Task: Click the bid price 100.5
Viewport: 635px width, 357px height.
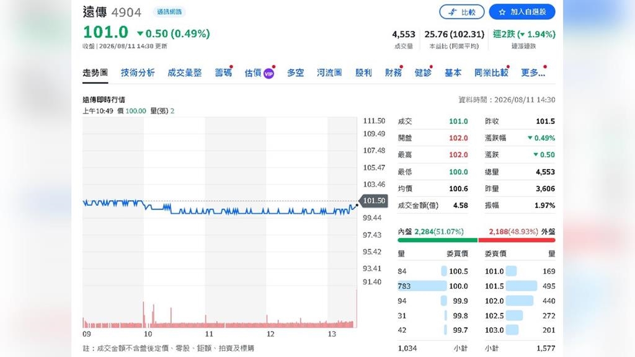Action: tap(458, 271)
